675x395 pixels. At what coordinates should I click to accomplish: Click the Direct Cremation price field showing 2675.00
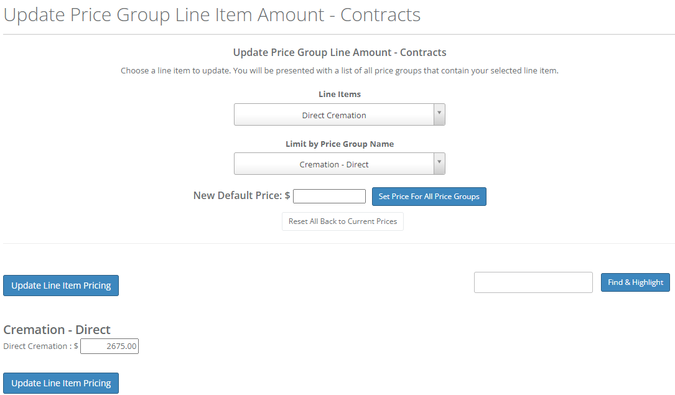pyautogui.click(x=109, y=346)
